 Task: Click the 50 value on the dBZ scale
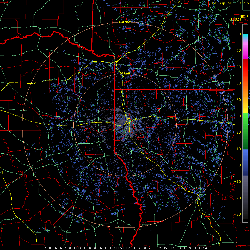click(x=239, y=83)
